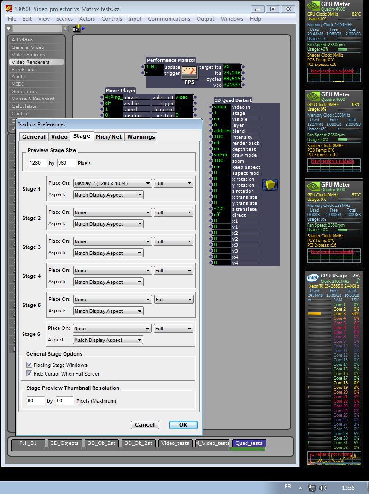The image size is (369, 494).
Task: Switch to the Midi/Net preferences tab
Action: coord(109,137)
